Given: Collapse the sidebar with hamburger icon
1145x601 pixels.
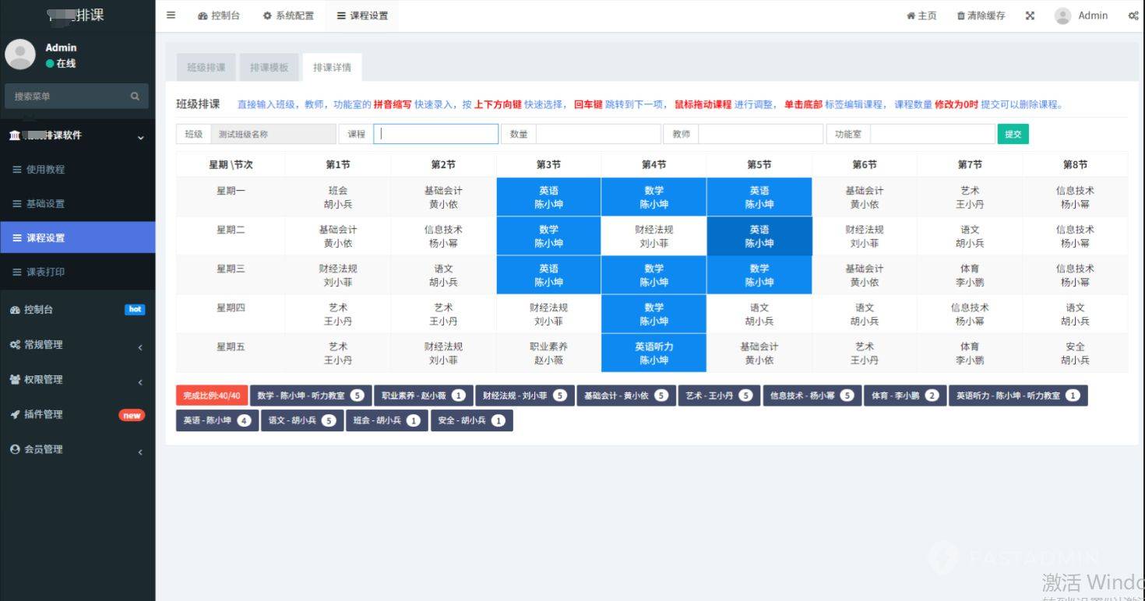Looking at the screenshot, I should coord(170,14).
